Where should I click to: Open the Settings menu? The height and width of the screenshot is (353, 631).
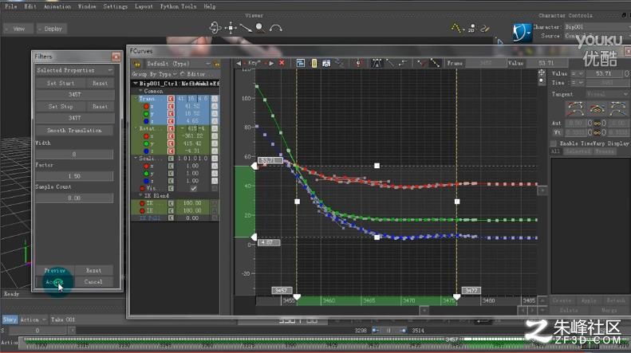point(115,6)
